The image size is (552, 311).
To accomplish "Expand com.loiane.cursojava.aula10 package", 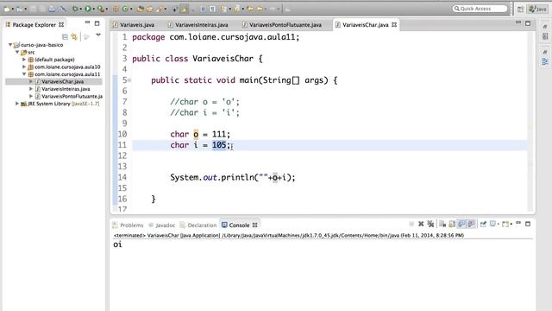I will point(24,67).
